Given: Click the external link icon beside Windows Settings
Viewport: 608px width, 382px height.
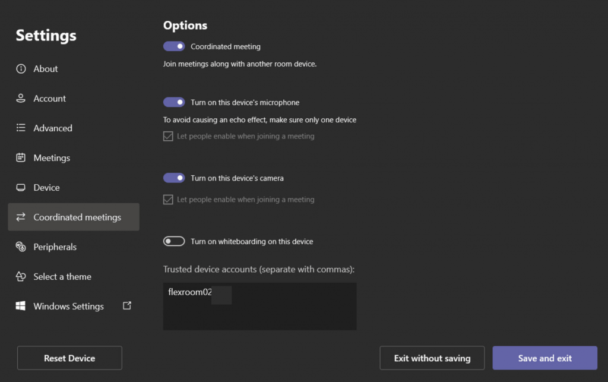Looking at the screenshot, I should pos(126,306).
